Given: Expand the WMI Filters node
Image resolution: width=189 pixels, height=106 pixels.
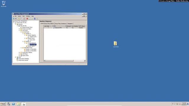Looking at the screenshot, I should 19,54.
